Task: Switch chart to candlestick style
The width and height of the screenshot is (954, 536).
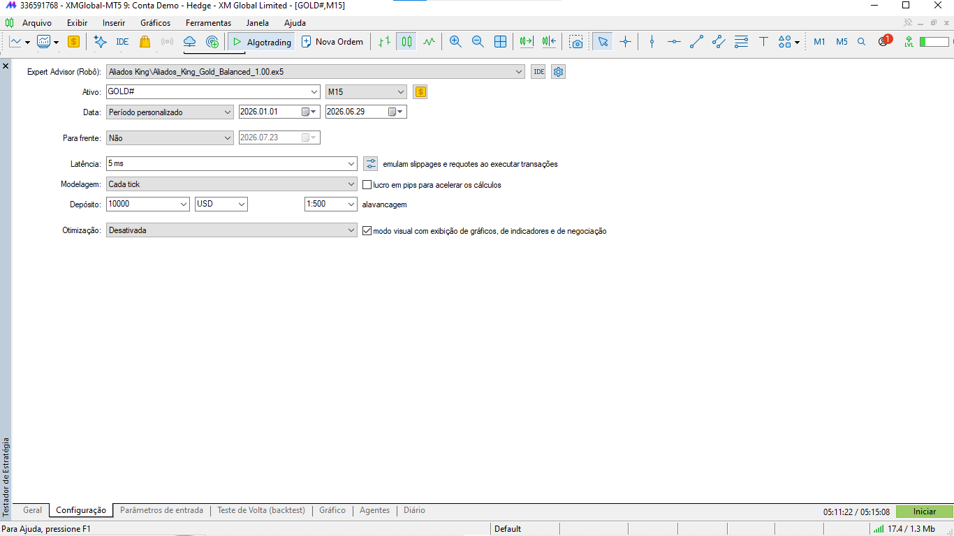Action: coord(406,42)
